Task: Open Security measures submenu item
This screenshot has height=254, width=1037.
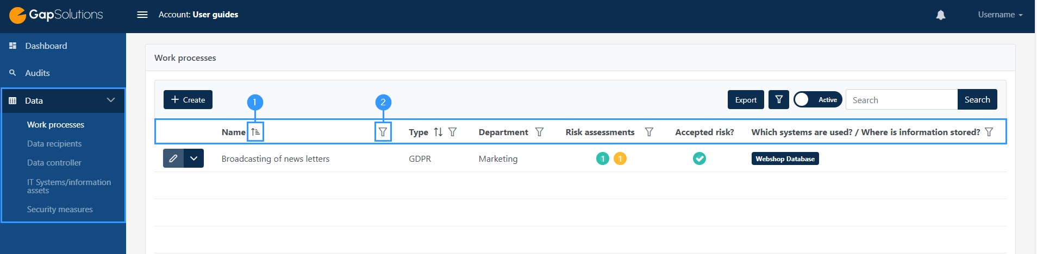Action: click(x=60, y=209)
